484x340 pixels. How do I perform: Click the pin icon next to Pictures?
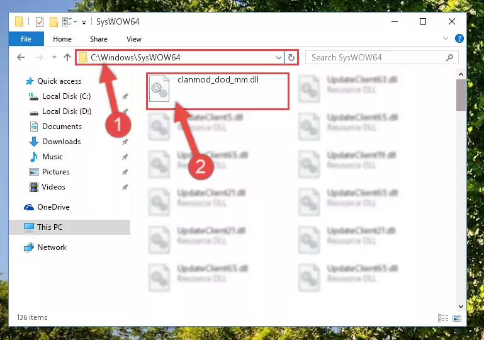(x=125, y=172)
